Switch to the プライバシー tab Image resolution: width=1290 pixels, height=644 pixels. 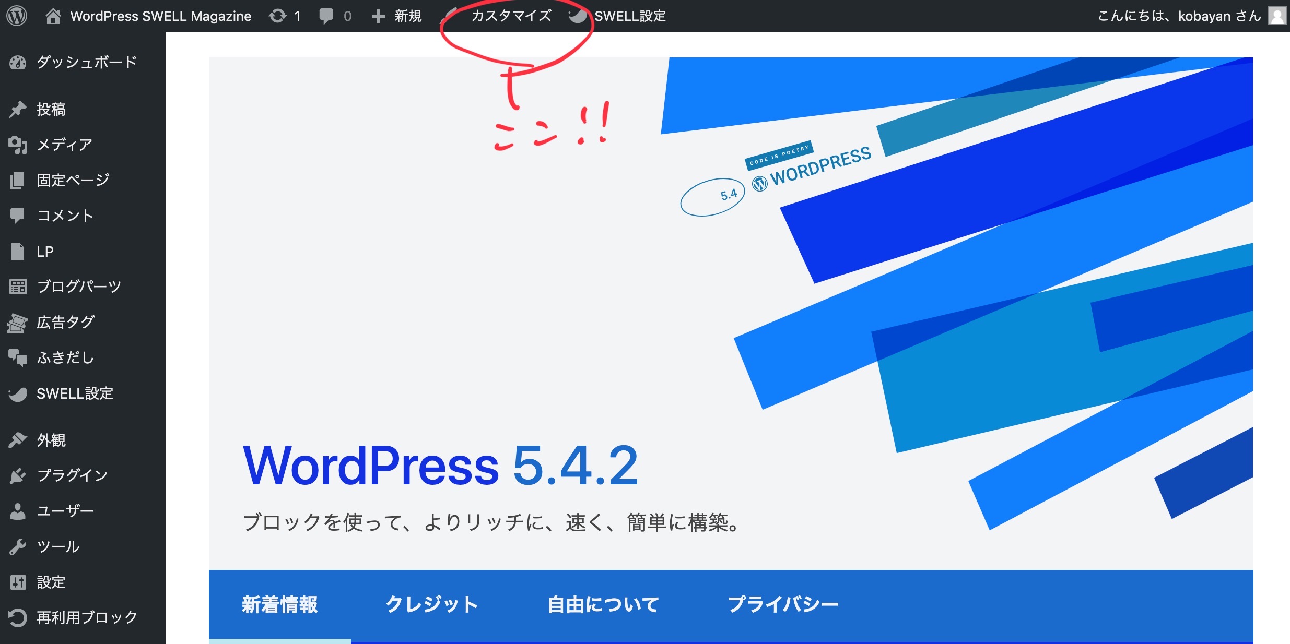pos(783,604)
